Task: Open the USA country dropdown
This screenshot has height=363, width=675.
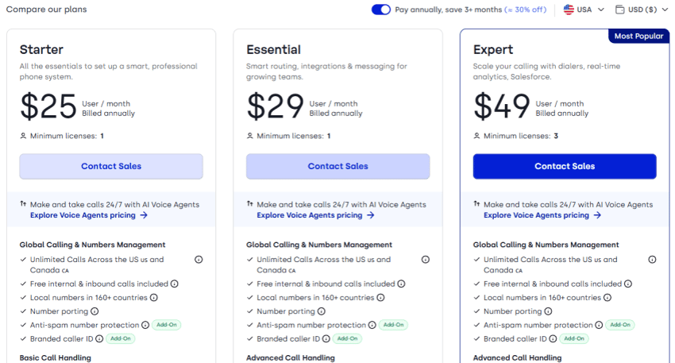Action: 584,10
